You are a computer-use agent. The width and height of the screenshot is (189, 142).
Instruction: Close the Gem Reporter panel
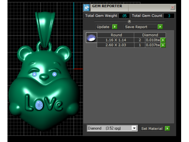coord(172,7)
